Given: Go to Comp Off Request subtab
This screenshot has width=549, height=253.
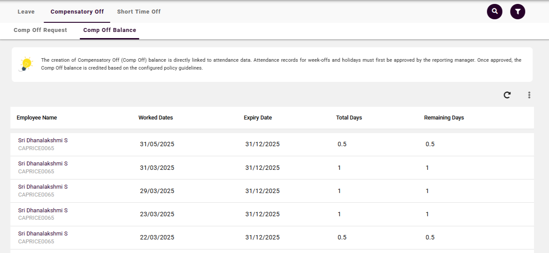Looking at the screenshot, I should 40,30.
